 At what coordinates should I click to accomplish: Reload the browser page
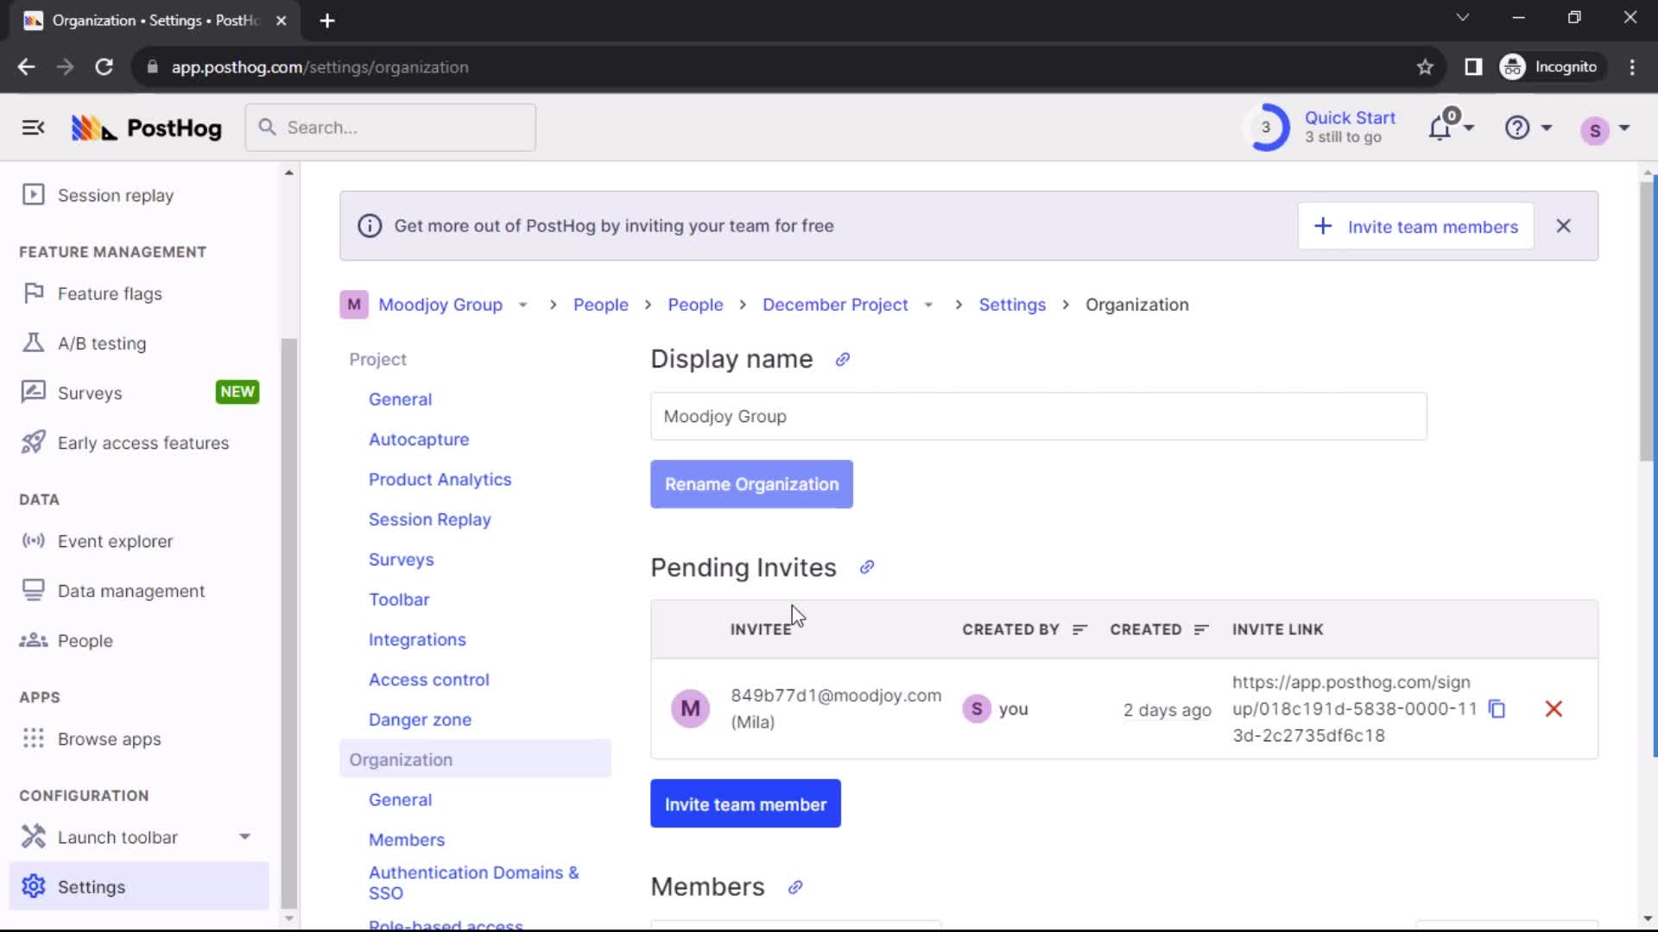click(104, 67)
